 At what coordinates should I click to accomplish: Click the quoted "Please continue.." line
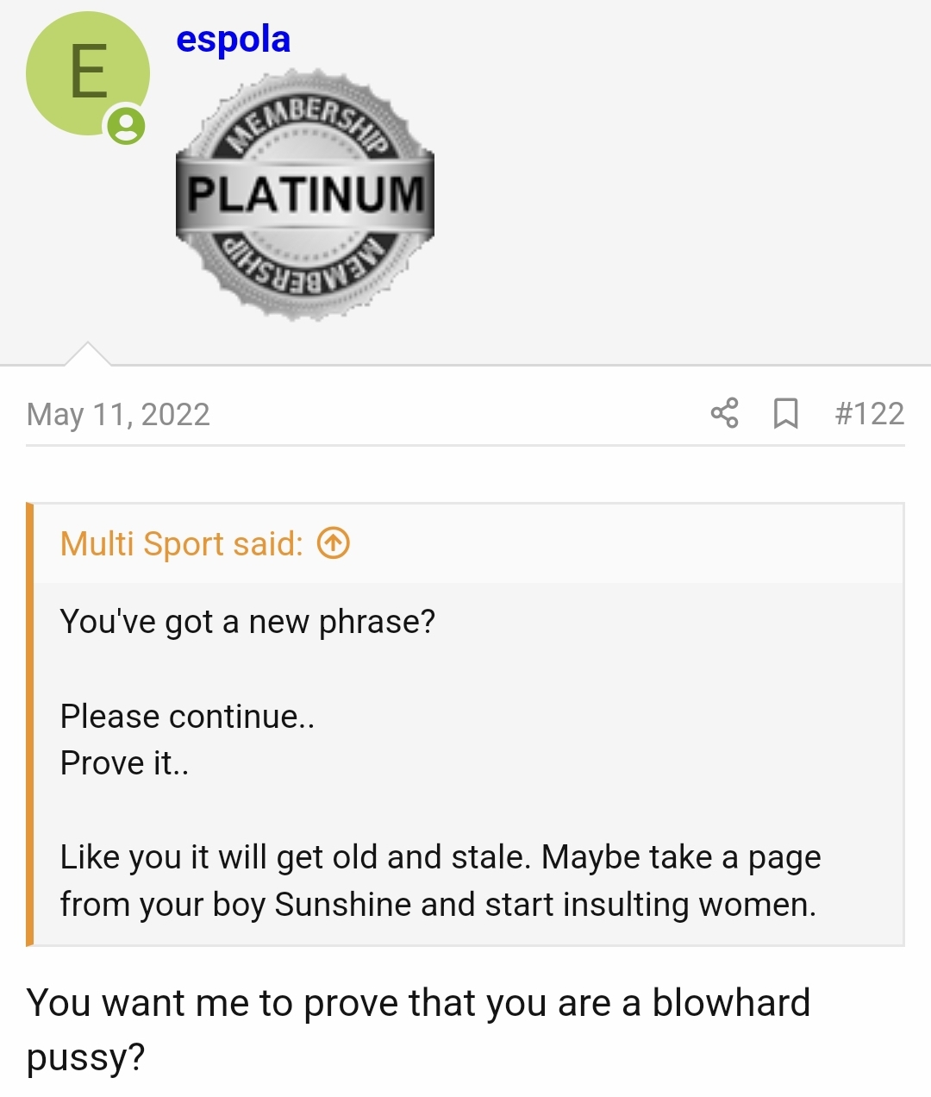tap(187, 716)
